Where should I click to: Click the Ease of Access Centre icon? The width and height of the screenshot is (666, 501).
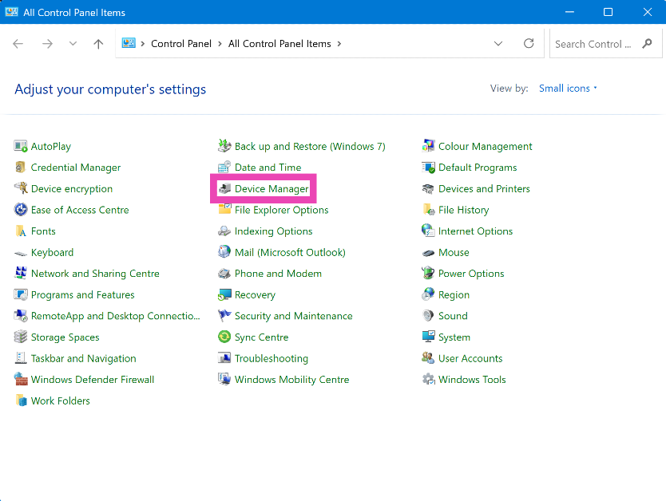click(21, 210)
